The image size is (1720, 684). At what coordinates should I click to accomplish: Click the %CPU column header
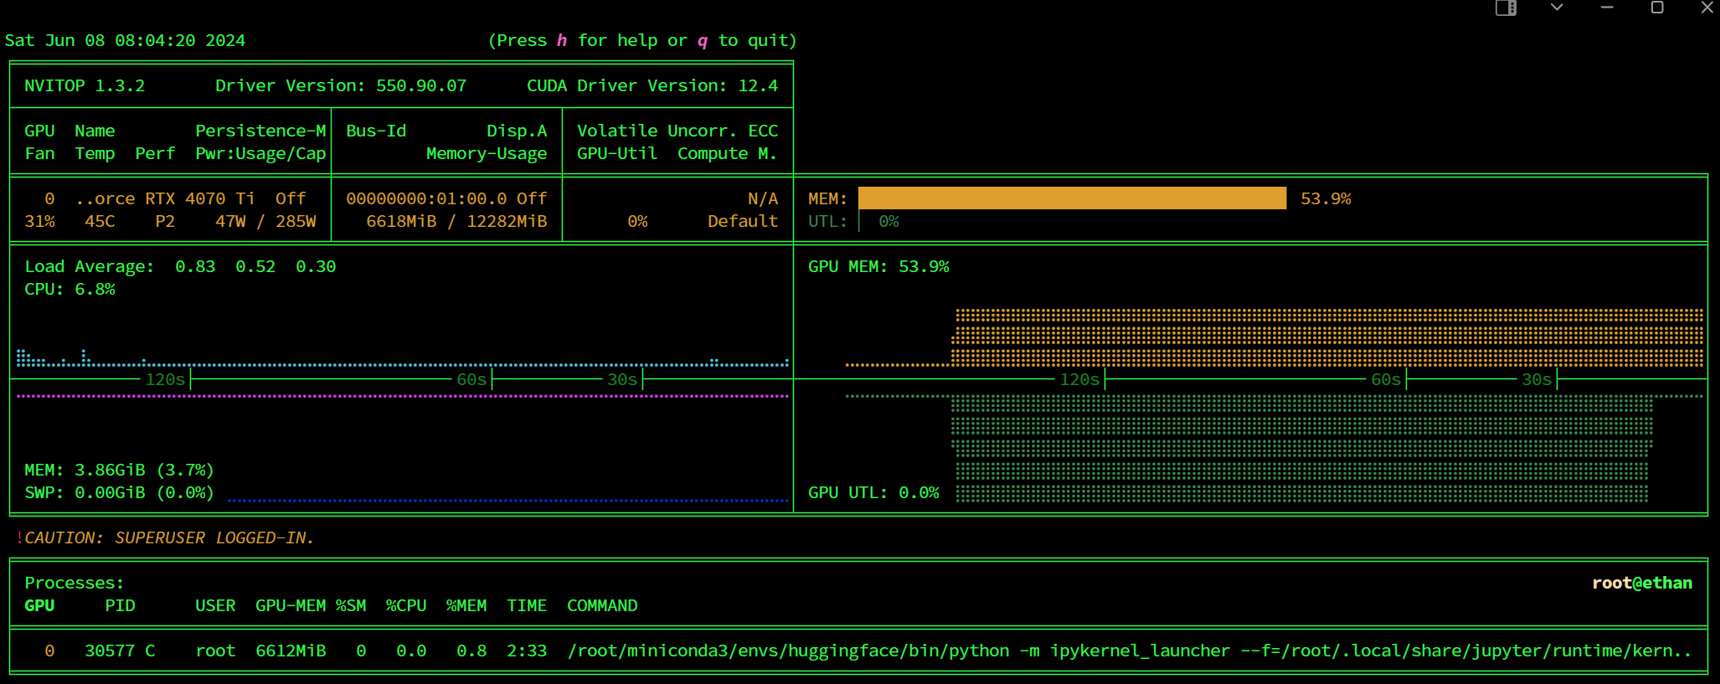406,605
